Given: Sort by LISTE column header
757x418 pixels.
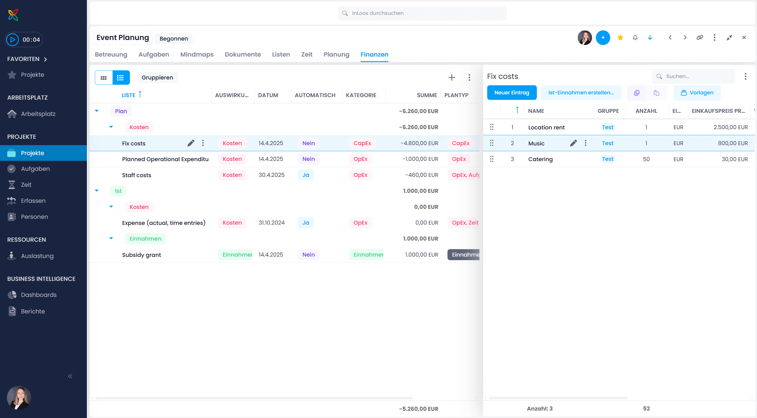Looking at the screenshot, I should tap(129, 95).
